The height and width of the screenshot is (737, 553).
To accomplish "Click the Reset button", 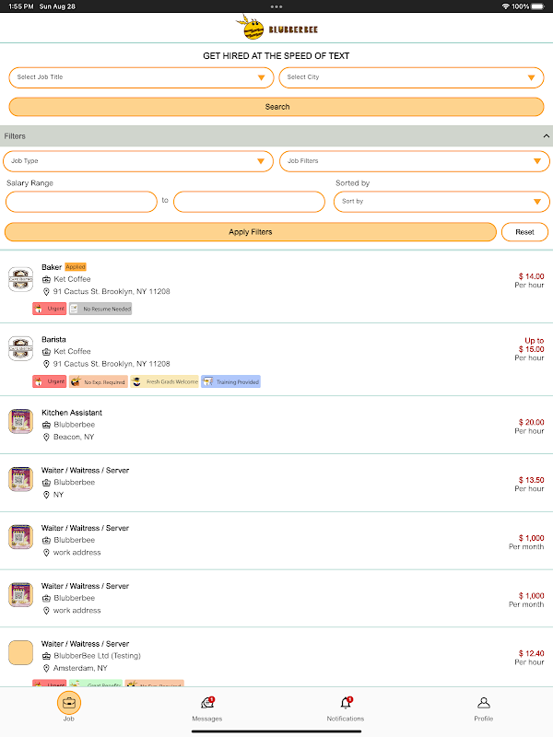I will [524, 232].
